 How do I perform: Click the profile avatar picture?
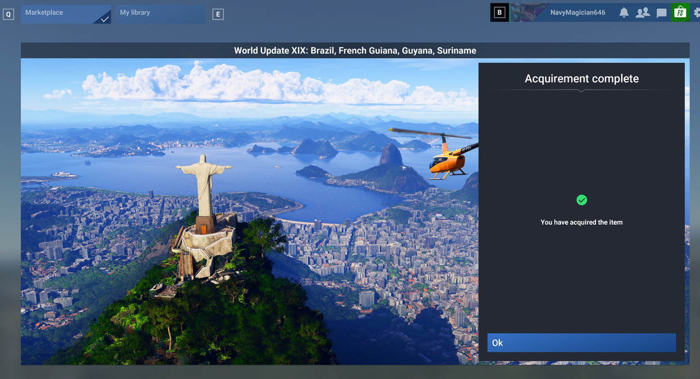coord(529,13)
